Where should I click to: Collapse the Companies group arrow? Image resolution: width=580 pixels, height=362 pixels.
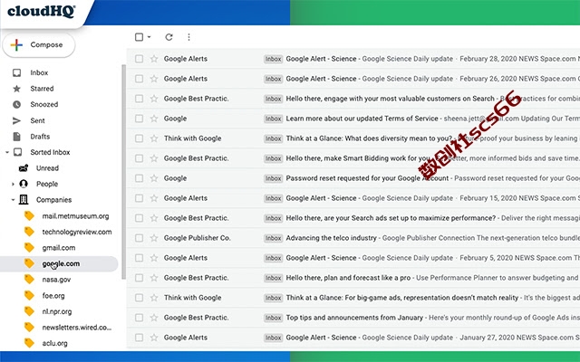pos(13,200)
